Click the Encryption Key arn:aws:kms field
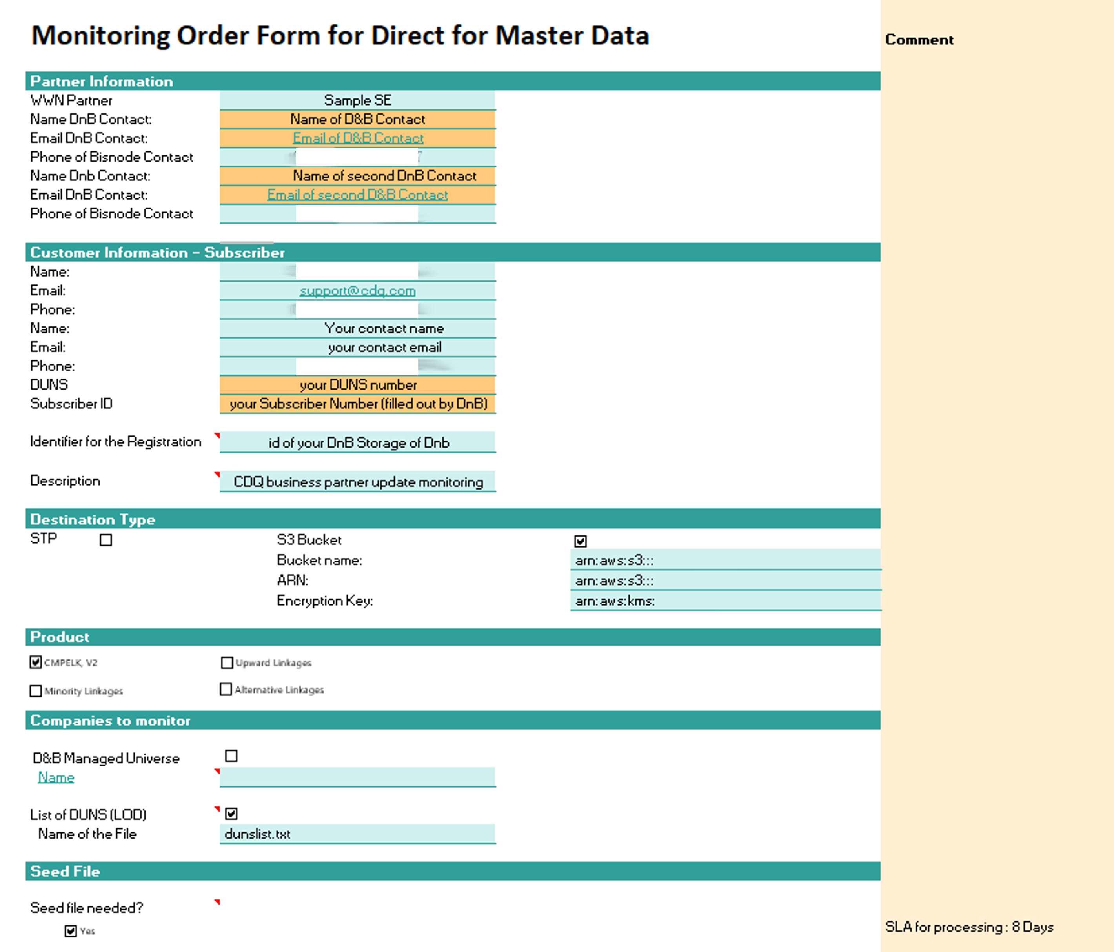This screenshot has height=952, width=1114. click(725, 601)
